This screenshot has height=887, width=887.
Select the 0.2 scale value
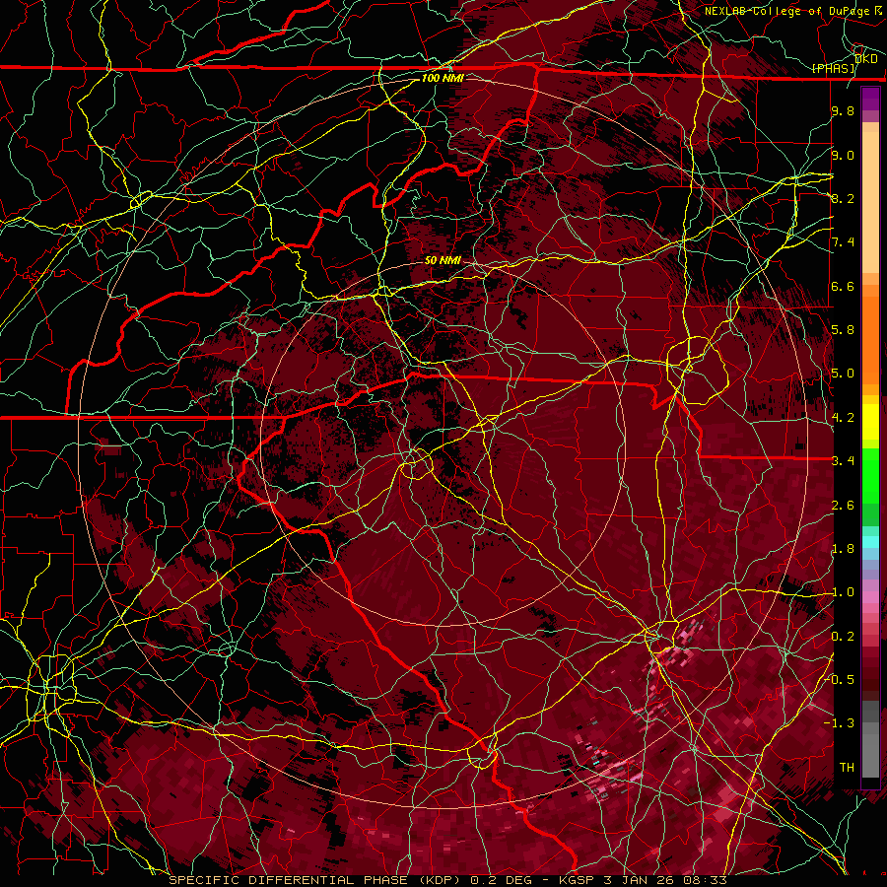843,637
